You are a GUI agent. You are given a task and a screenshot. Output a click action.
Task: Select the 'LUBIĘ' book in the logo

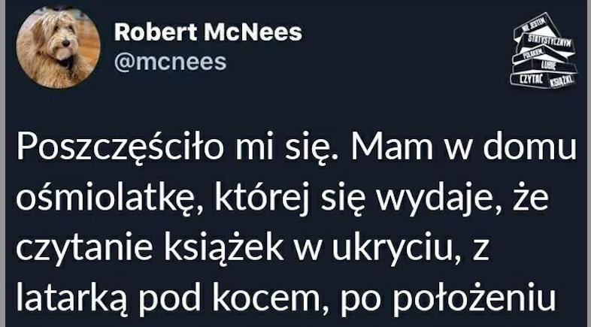click(548, 65)
